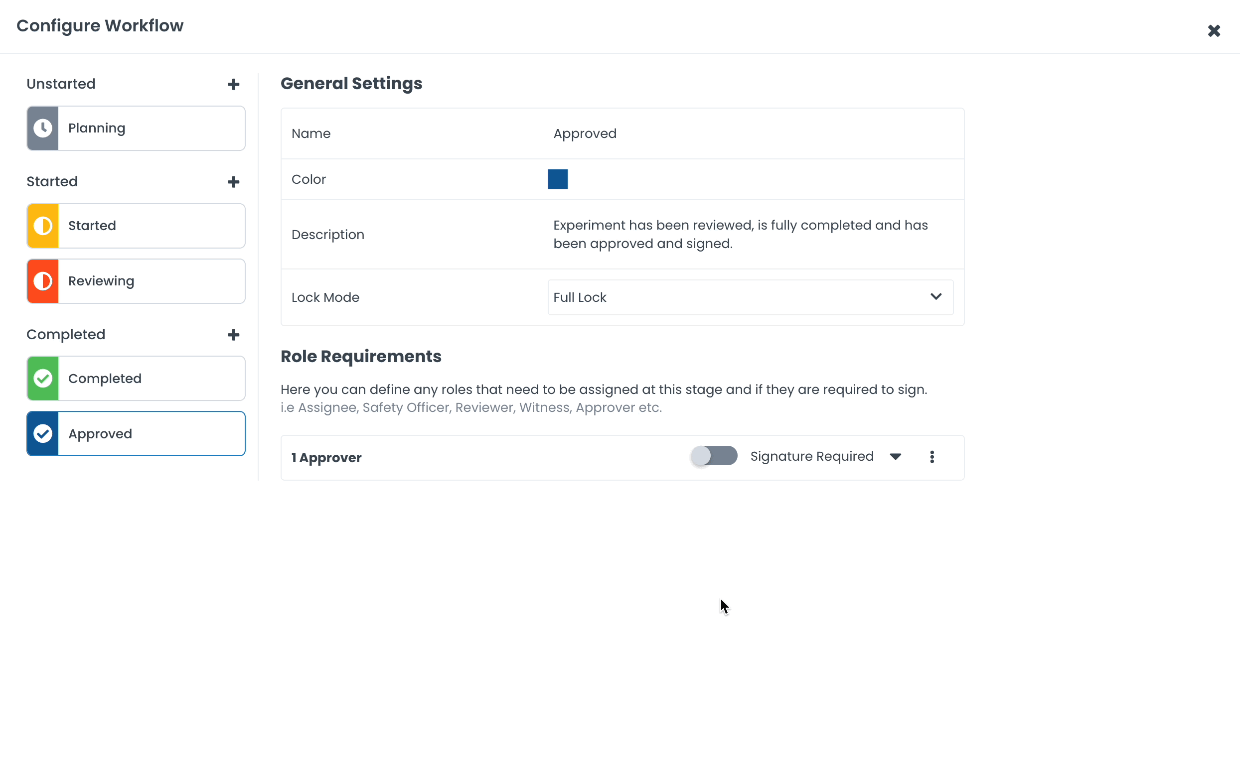Open the blue stage color swatch
Viewport: 1240px width, 782px height.
click(557, 179)
